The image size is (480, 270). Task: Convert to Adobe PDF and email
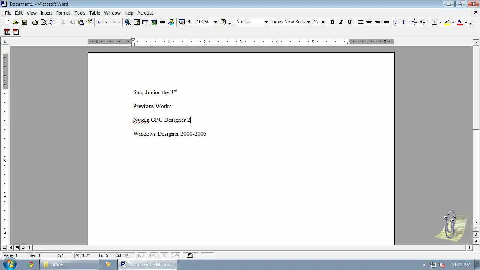[16, 32]
